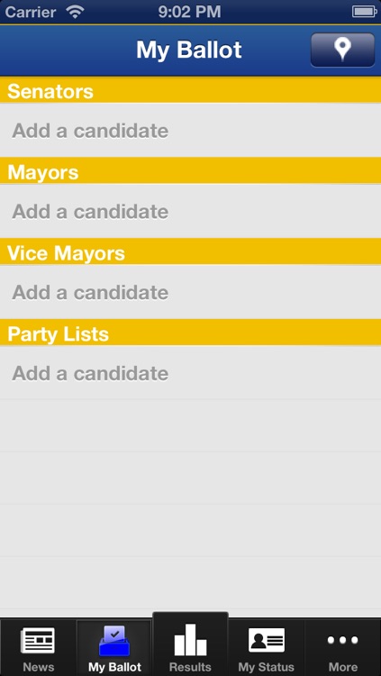The width and height of the screenshot is (381, 676).
Task: Select the Mayors section header
Action: [x=191, y=170]
